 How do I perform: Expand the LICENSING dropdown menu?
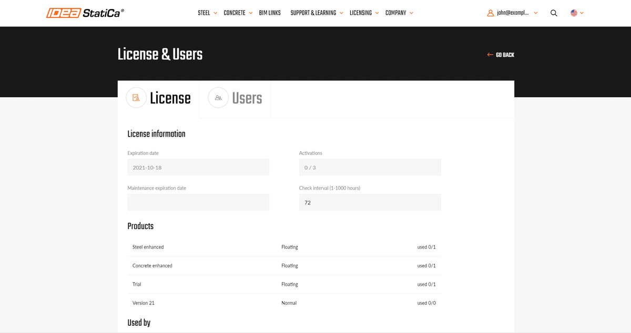pos(361,13)
